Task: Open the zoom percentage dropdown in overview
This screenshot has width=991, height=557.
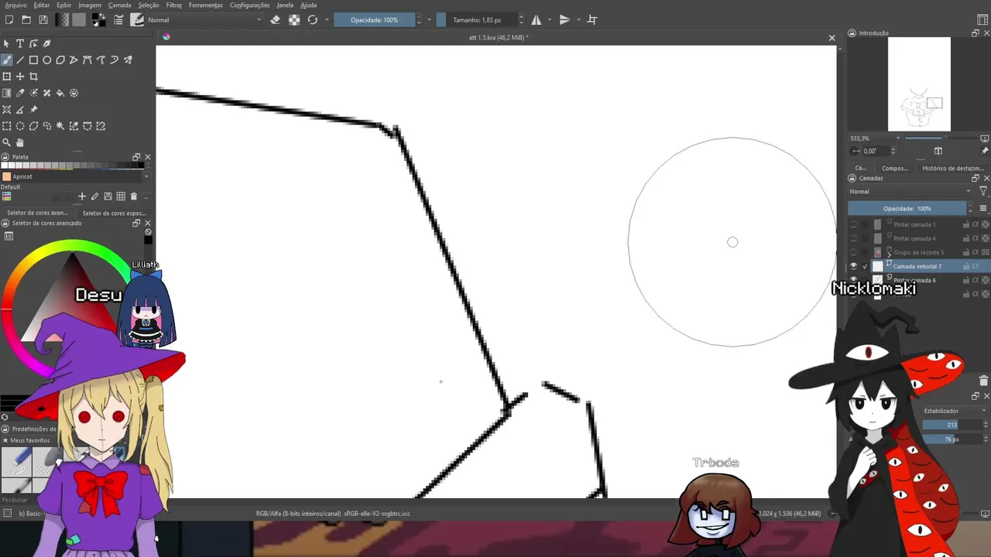Action: 875,138
